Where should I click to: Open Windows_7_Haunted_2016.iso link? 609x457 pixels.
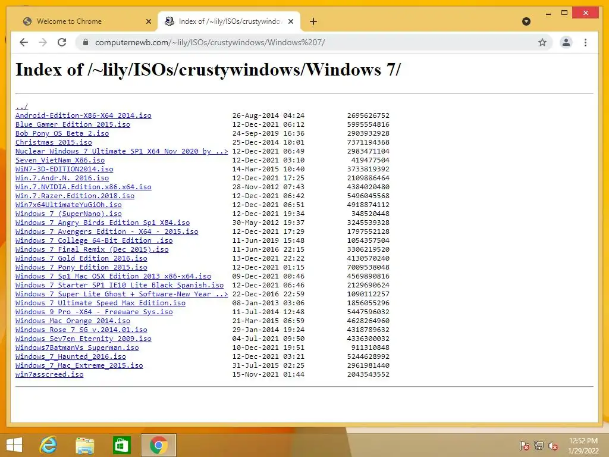[x=71, y=357]
